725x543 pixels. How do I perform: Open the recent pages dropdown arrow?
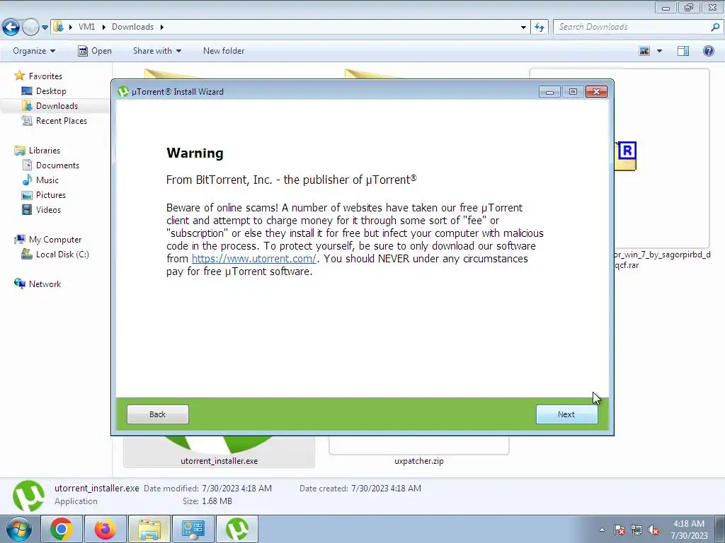click(45, 28)
